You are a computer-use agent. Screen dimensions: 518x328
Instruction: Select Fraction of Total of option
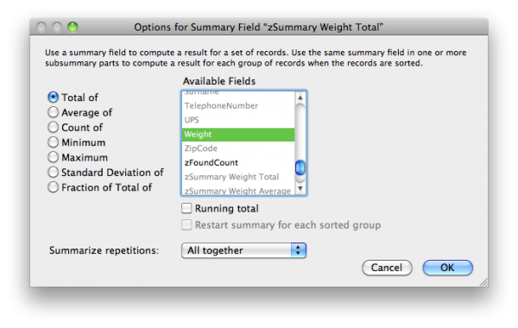53,187
